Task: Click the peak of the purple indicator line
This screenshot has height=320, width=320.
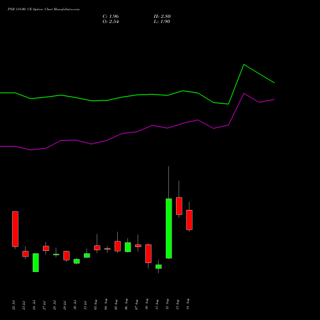Action: [x=244, y=93]
